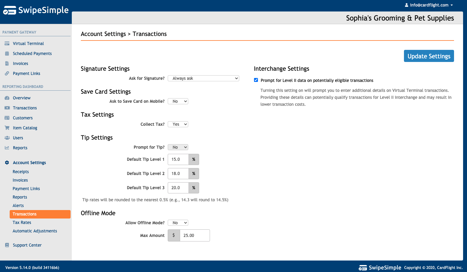Click the Sophia's Grooming & Pet Supplies title
This screenshot has width=467, height=272.
400,18
